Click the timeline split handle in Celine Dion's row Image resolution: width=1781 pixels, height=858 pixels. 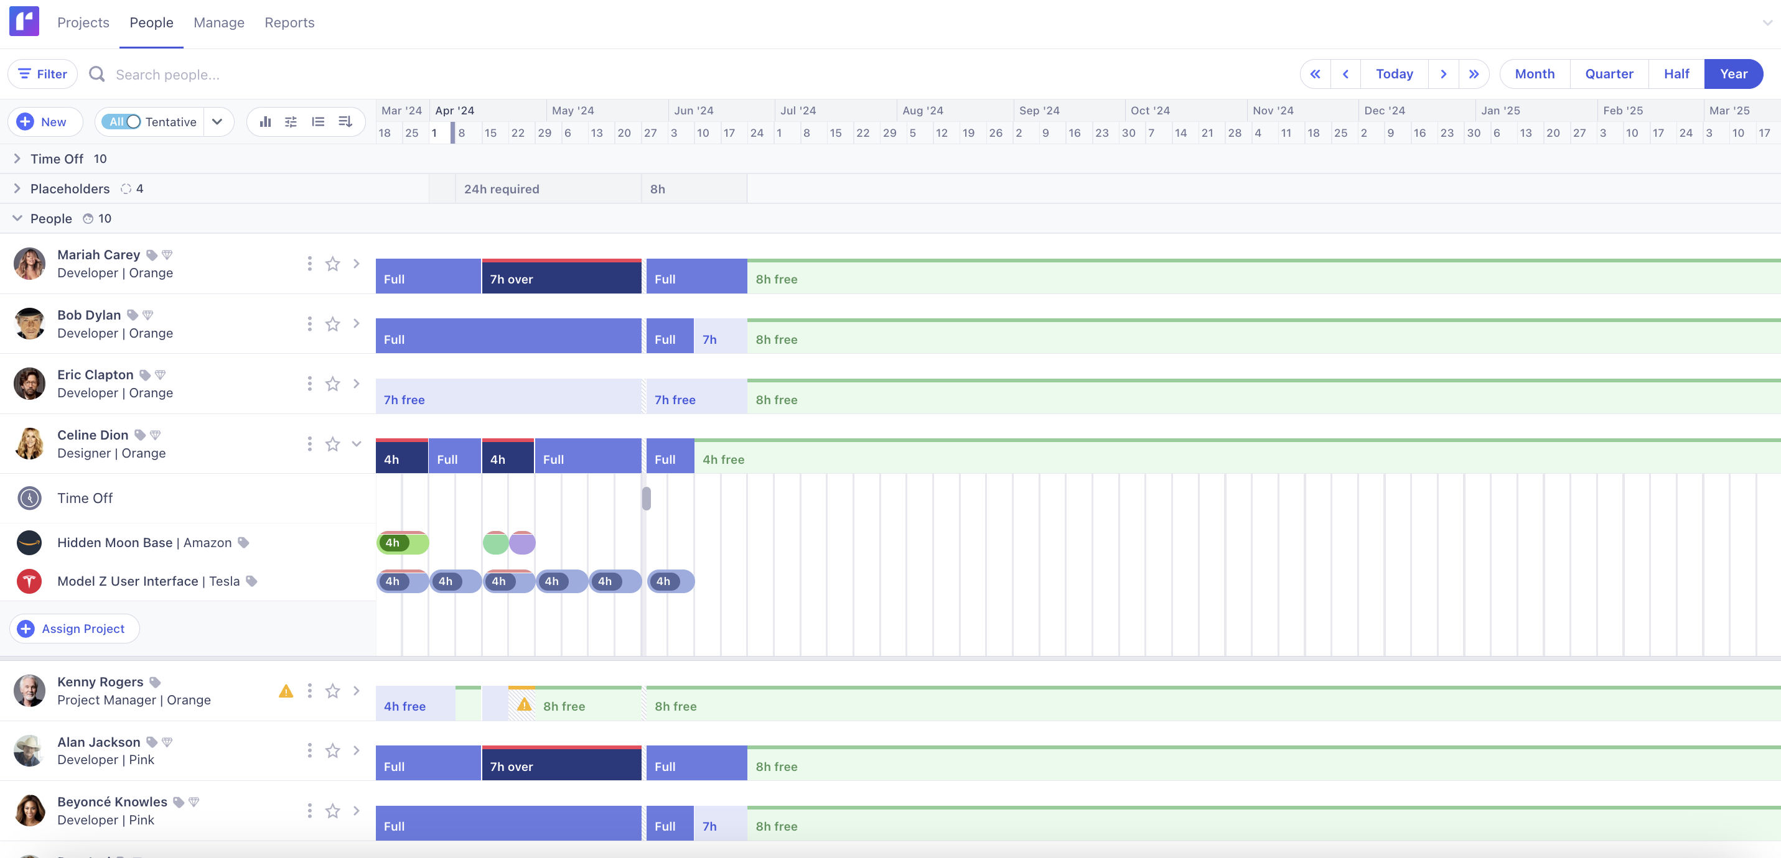pyautogui.click(x=646, y=497)
